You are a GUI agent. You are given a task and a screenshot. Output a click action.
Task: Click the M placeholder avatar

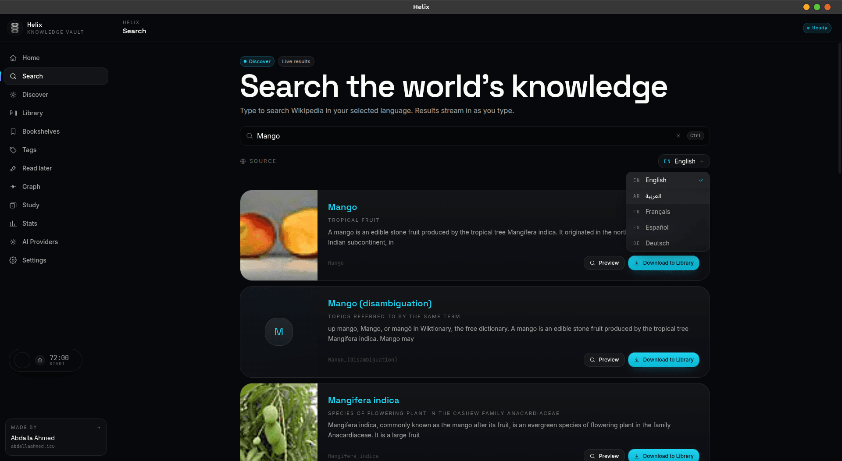click(x=279, y=332)
